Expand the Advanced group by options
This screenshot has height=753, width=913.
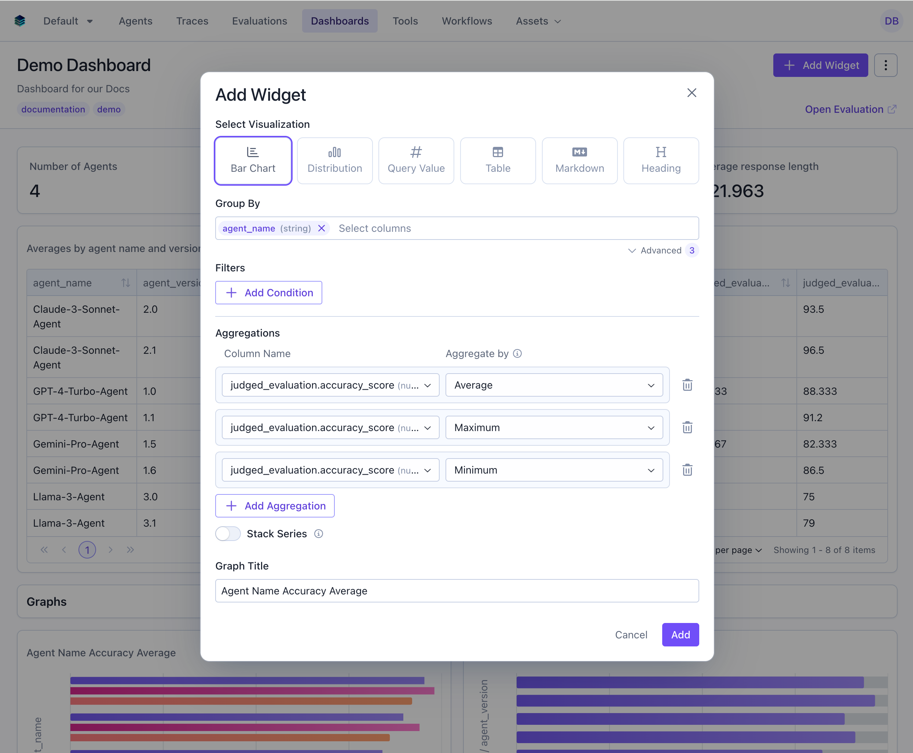coord(660,250)
